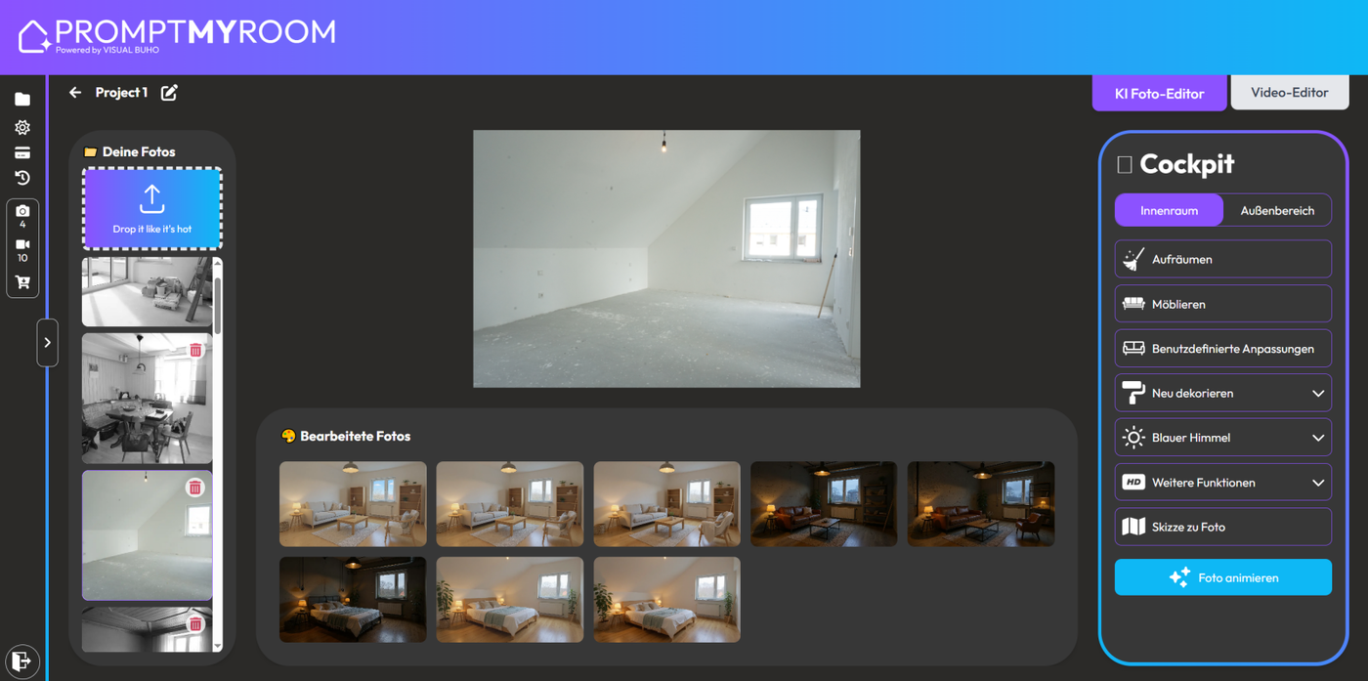
Task: Click the credit card icon in sidebar
Action: tap(22, 153)
